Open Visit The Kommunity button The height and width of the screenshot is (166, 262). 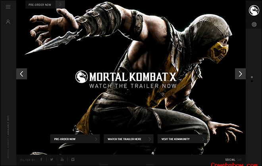click(182, 139)
